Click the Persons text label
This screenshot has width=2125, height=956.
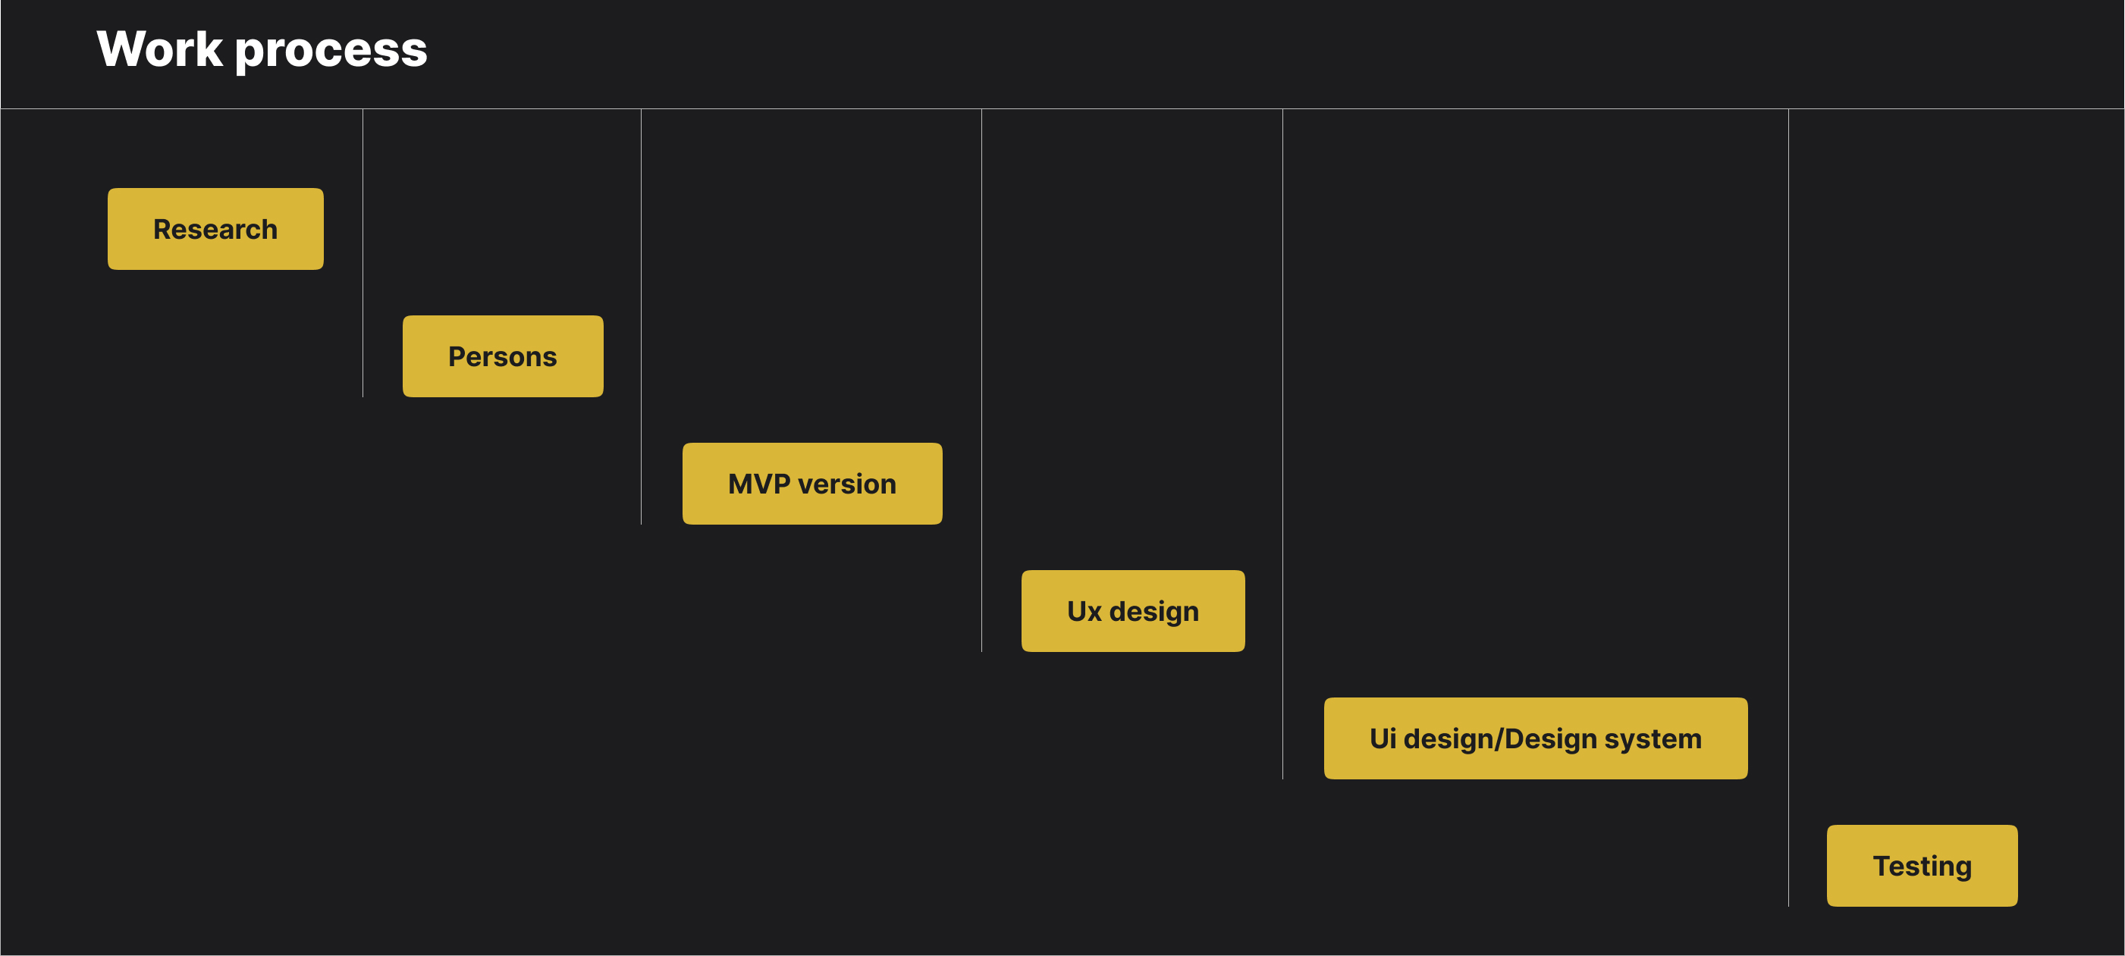click(502, 356)
